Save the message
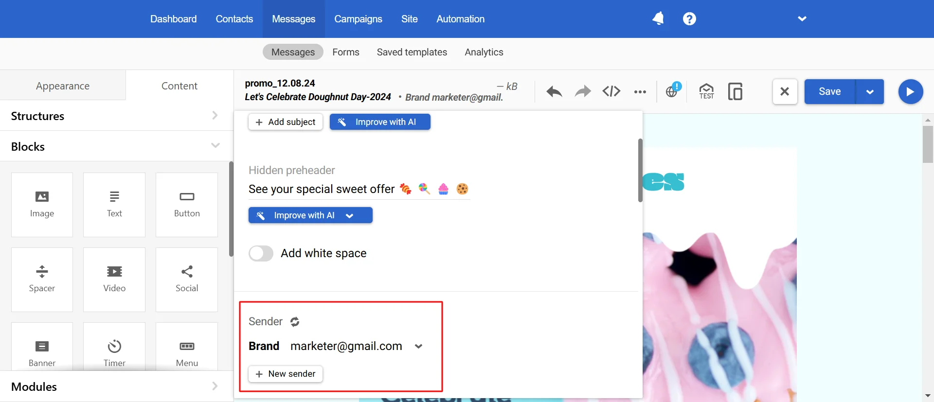This screenshot has width=934, height=402. point(829,91)
